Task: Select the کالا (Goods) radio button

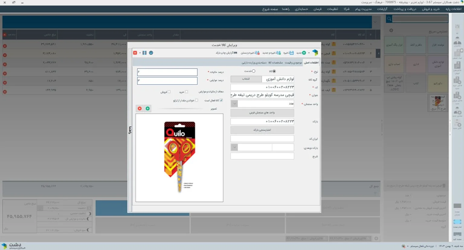Action: tap(274, 71)
